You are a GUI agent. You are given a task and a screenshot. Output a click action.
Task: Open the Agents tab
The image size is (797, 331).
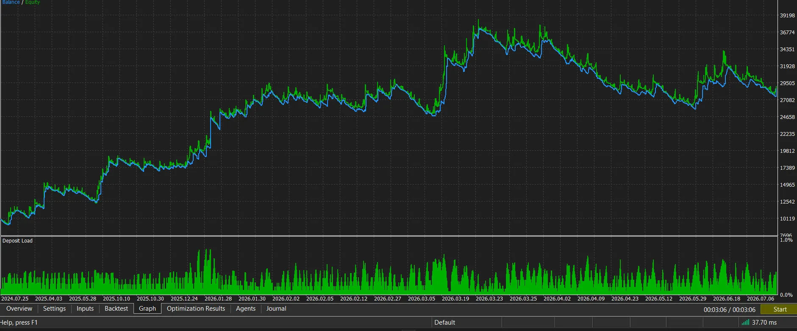pyautogui.click(x=246, y=309)
